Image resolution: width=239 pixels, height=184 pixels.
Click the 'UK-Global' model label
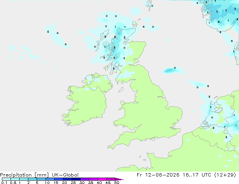click(65, 175)
